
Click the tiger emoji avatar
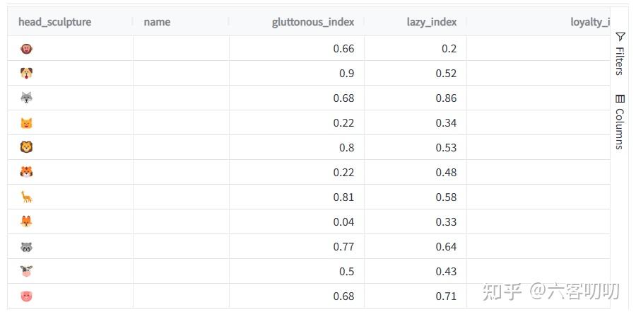[x=26, y=172]
